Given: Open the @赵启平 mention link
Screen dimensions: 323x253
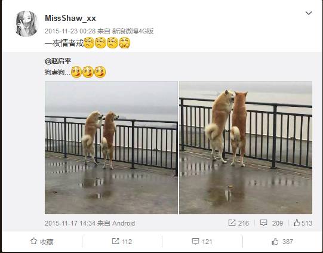Looking at the screenshot, I should point(58,61).
